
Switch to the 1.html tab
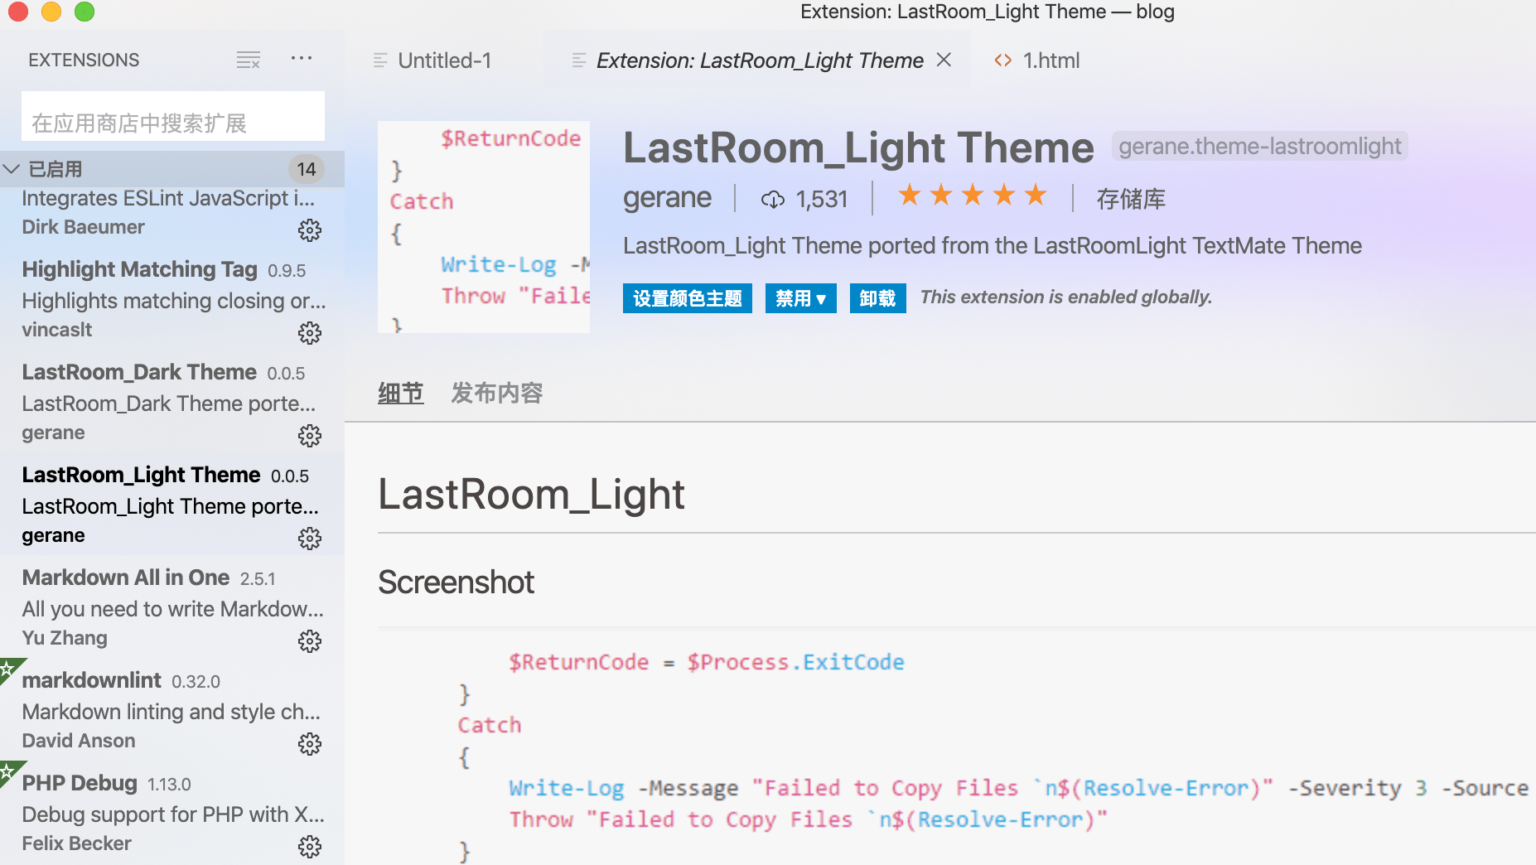tap(1037, 60)
